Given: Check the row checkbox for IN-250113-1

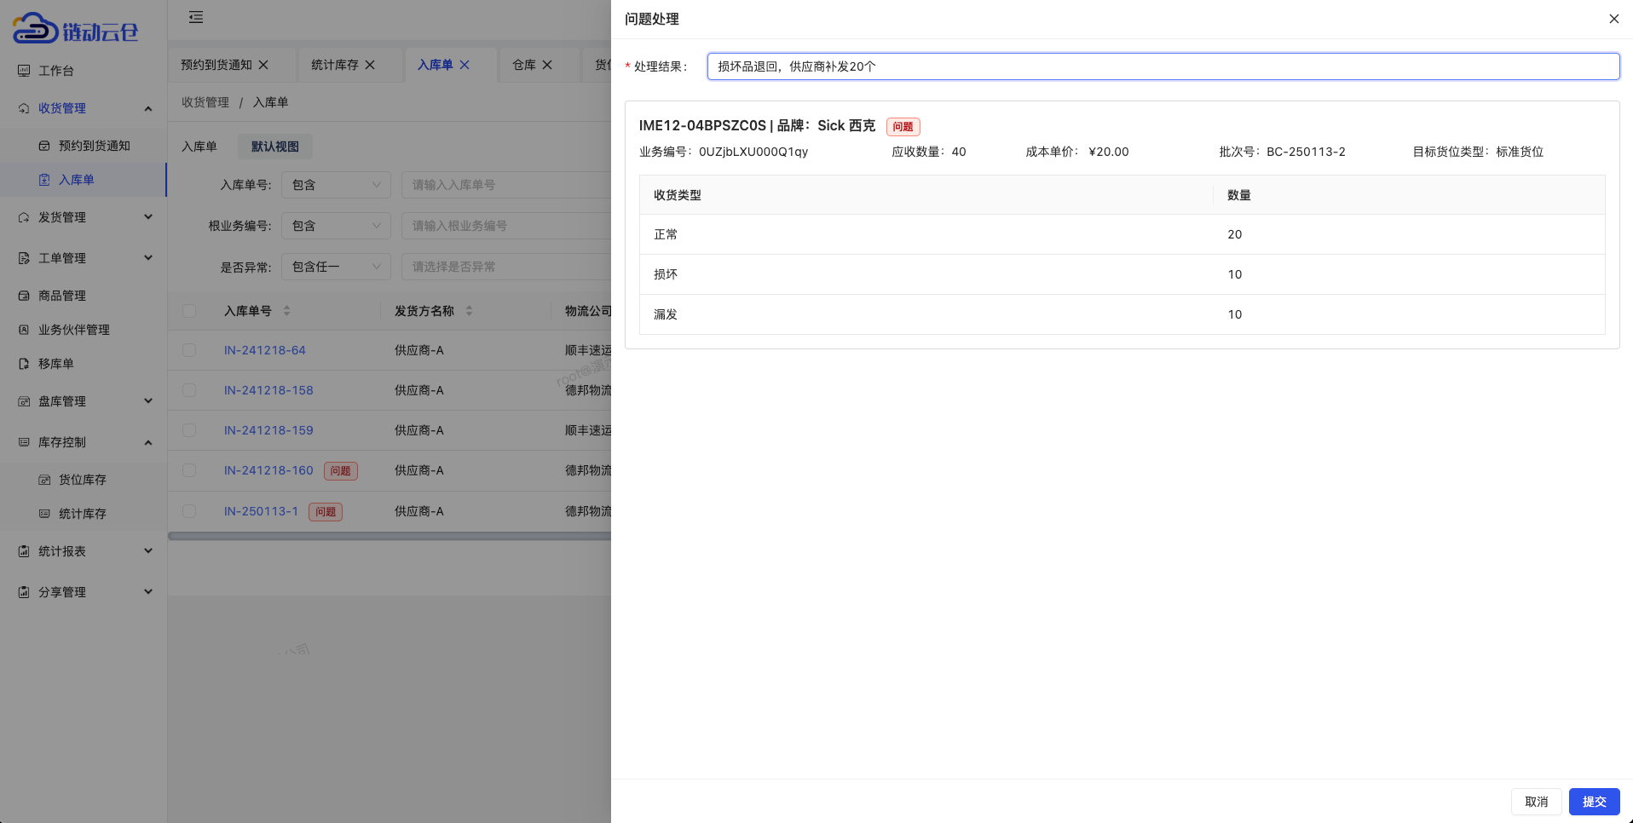Looking at the screenshot, I should pyautogui.click(x=189, y=511).
